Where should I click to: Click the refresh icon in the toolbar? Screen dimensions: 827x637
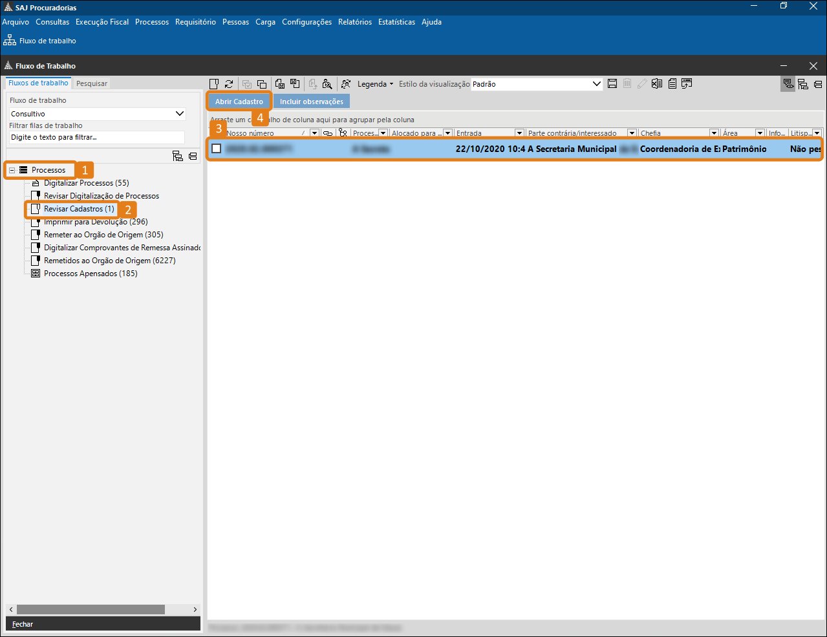click(229, 84)
